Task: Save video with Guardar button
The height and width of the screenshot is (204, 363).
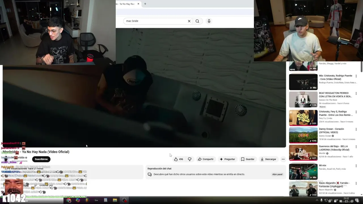Action: click(248, 159)
